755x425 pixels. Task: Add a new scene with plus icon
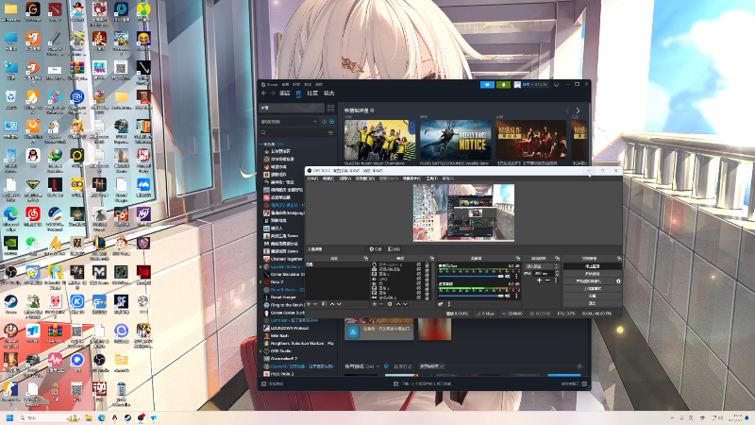tap(309, 304)
